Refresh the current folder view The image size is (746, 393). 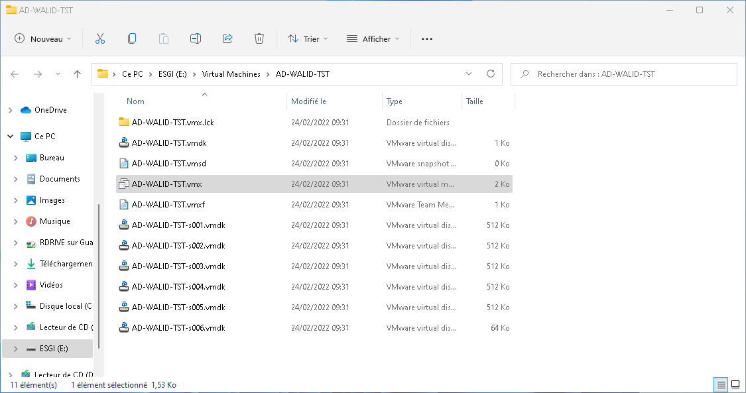(491, 74)
